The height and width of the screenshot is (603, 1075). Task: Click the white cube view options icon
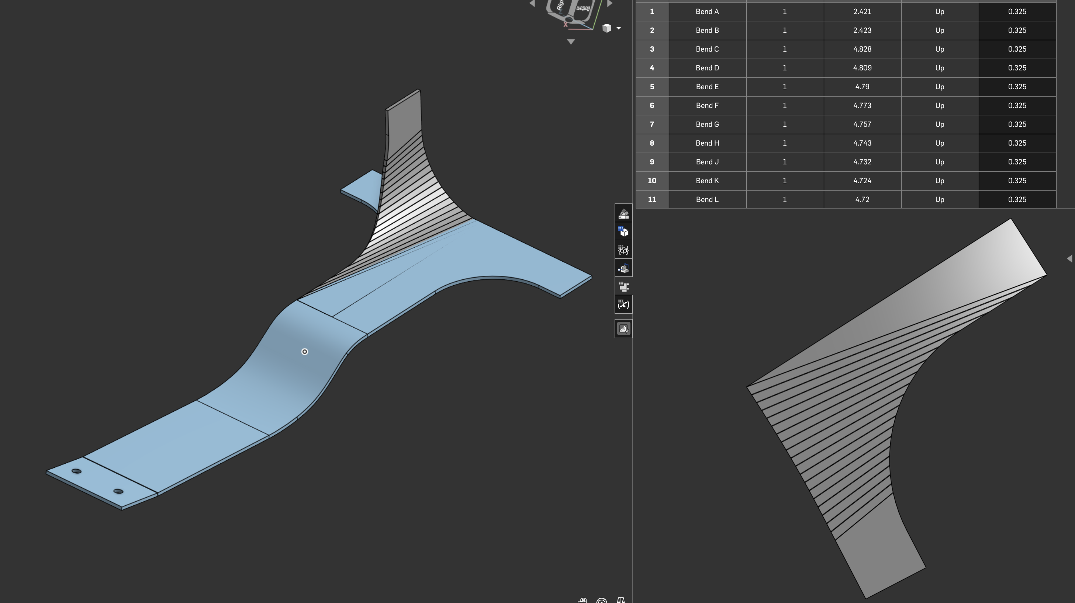click(607, 28)
